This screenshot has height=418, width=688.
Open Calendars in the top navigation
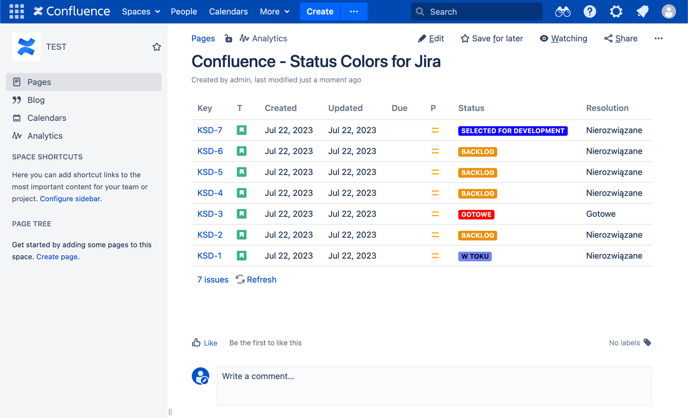click(228, 12)
